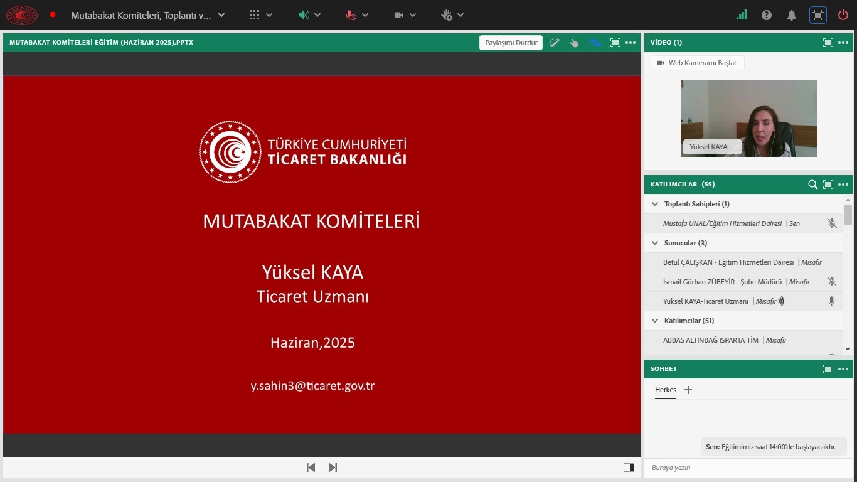Screen dimensions: 857x482
Task: Open the pods grid menu icon
Action: click(x=254, y=15)
